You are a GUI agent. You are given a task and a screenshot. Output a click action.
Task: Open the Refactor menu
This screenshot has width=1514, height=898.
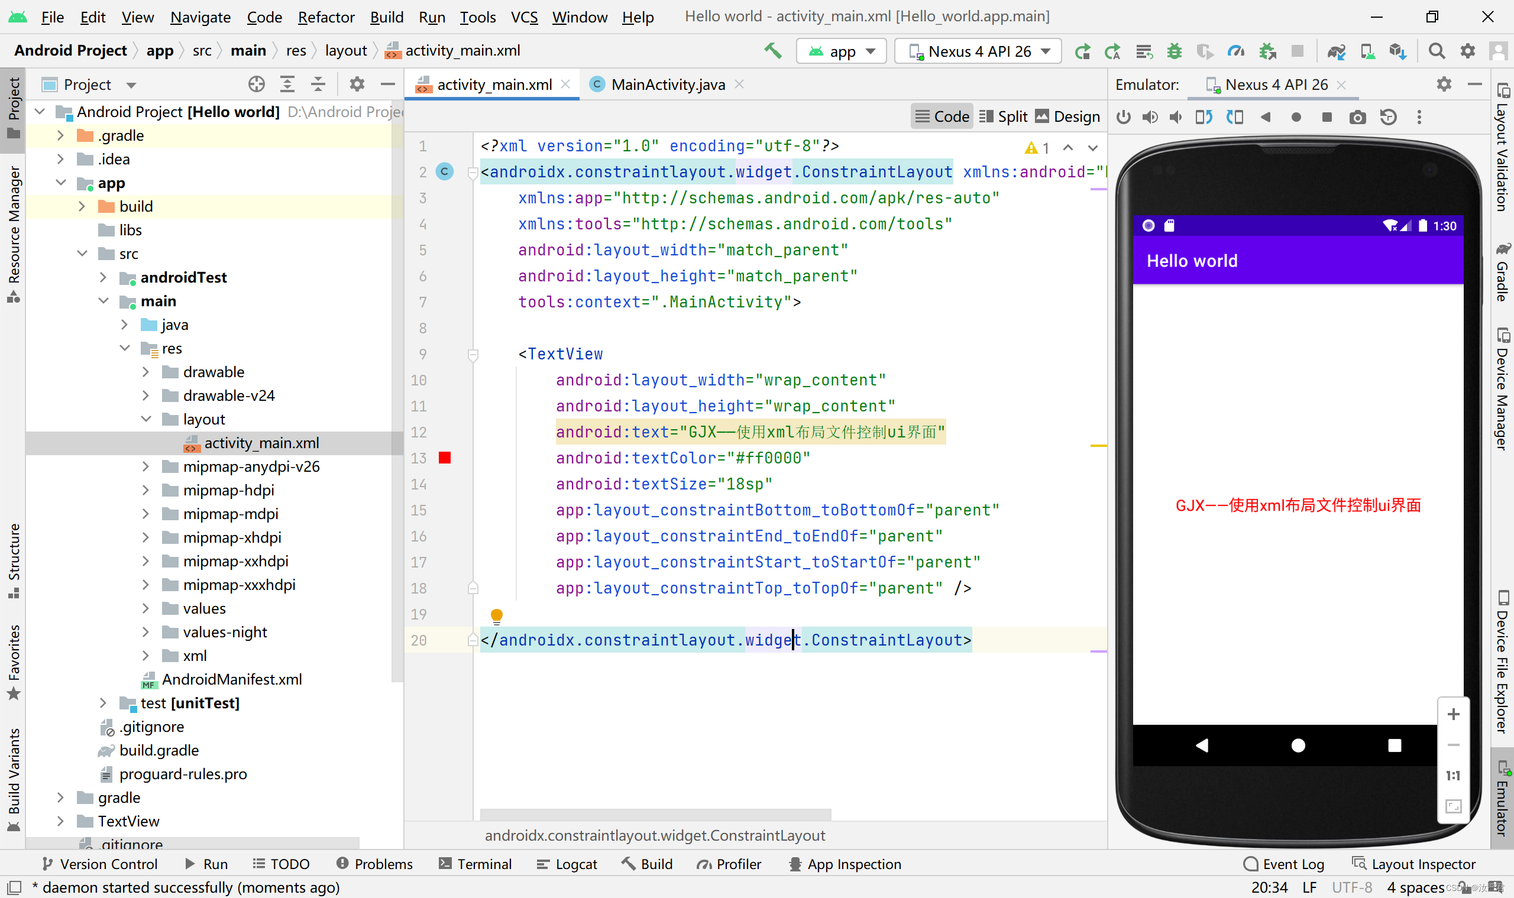[326, 17]
